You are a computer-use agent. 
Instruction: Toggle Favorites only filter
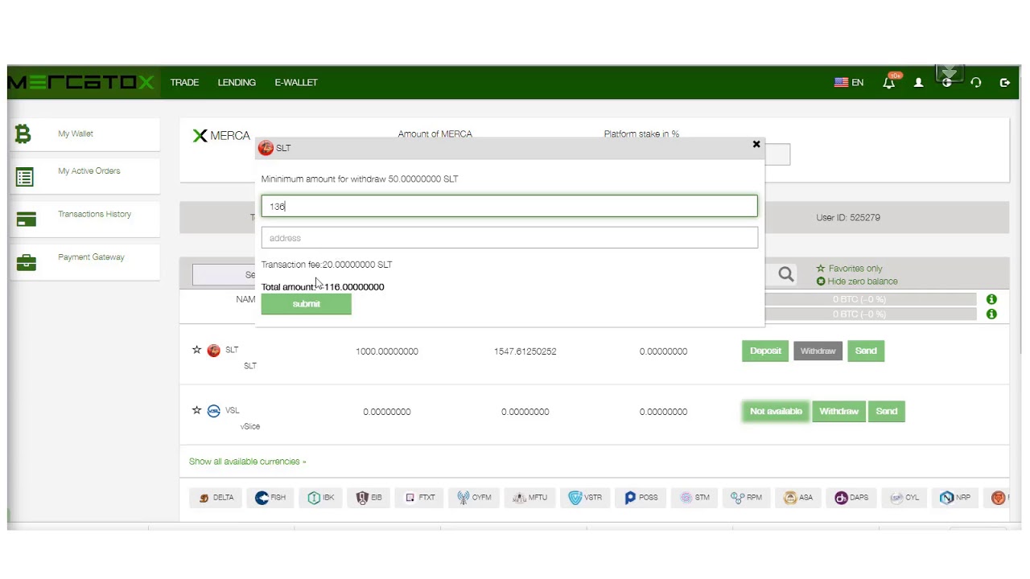coord(850,269)
